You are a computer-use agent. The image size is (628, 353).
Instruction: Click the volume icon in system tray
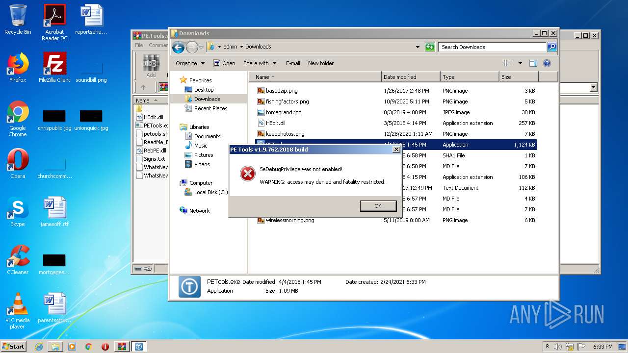pyautogui.click(x=557, y=347)
